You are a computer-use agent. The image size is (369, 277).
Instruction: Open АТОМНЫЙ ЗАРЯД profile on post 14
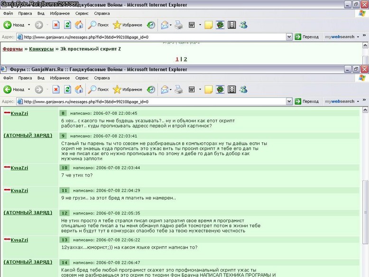coord(28,262)
